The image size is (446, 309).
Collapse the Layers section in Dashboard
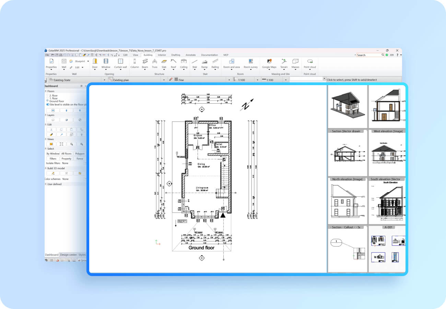coord(46,115)
